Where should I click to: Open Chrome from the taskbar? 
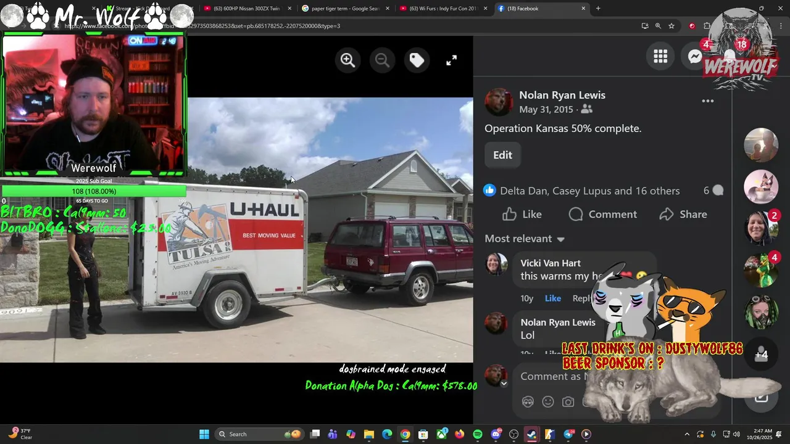point(405,434)
